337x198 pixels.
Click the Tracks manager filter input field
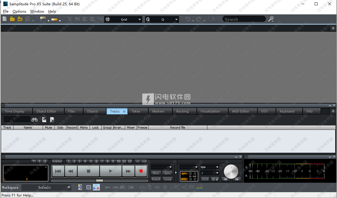coord(17,119)
